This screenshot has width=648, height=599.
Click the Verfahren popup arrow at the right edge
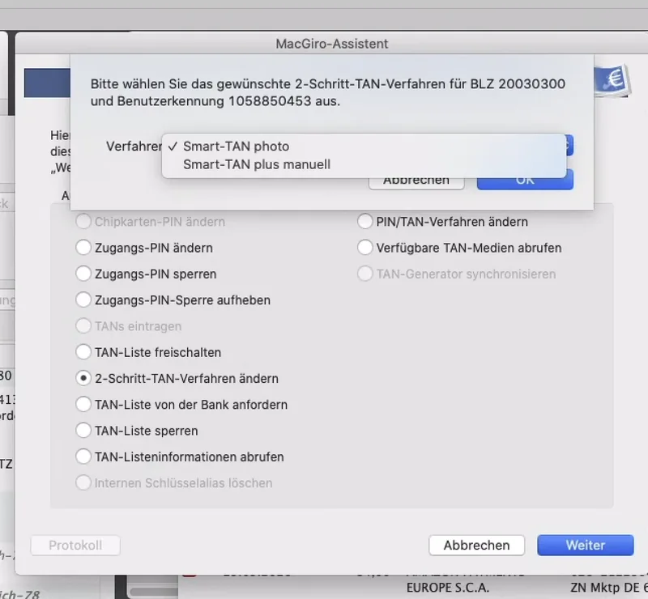[x=569, y=146]
